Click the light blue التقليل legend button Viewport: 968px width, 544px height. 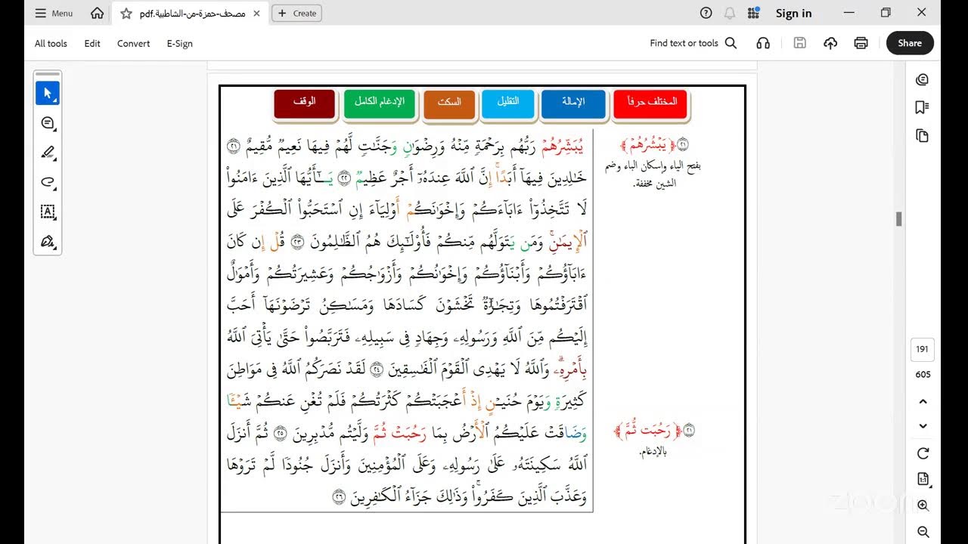pos(507,104)
